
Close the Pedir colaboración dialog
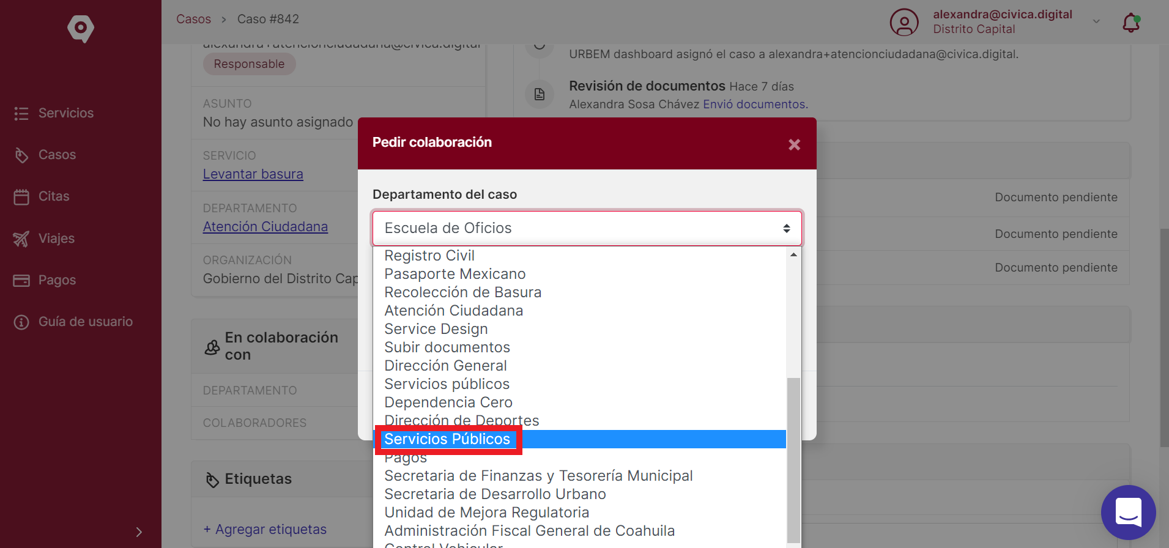pyautogui.click(x=794, y=144)
